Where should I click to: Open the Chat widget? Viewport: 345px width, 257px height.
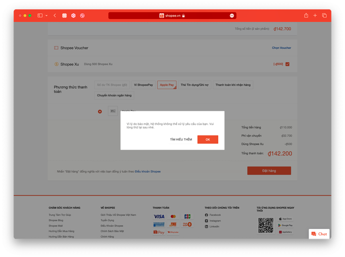(319, 234)
